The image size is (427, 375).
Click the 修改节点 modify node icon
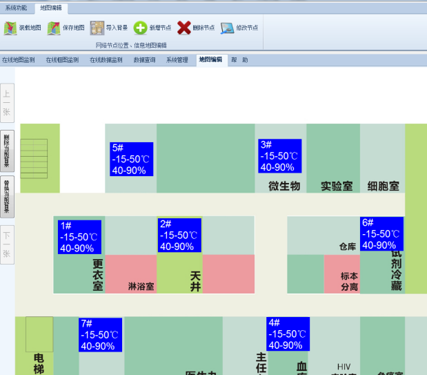pyautogui.click(x=228, y=28)
